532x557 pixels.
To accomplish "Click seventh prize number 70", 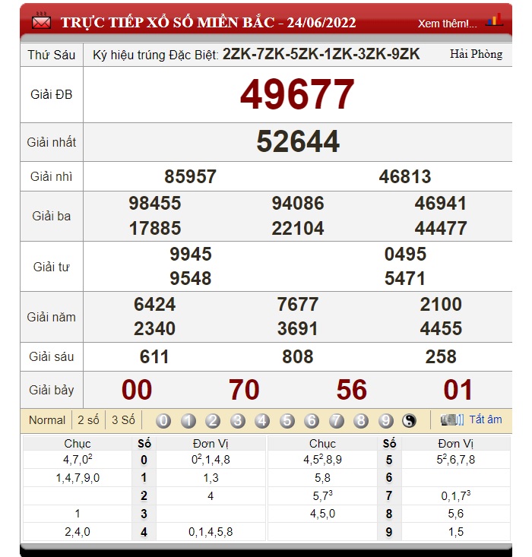I will (244, 390).
